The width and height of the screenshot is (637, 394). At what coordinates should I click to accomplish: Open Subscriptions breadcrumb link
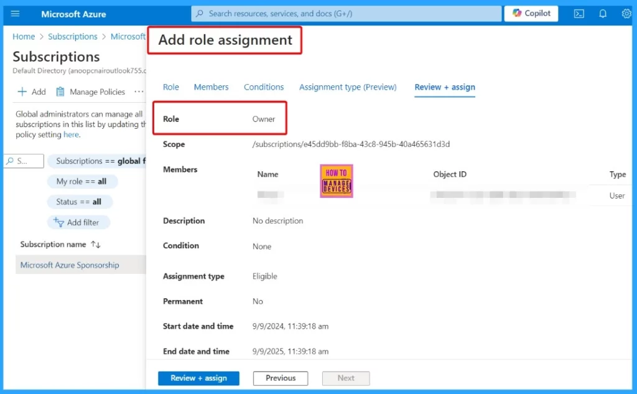coord(73,37)
